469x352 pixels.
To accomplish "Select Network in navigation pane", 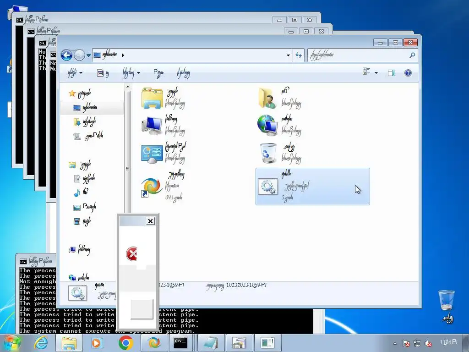I will pos(79,277).
